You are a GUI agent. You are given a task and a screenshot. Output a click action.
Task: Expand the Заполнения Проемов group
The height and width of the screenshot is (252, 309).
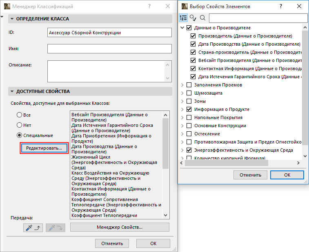pyautogui.click(x=182, y=85)
